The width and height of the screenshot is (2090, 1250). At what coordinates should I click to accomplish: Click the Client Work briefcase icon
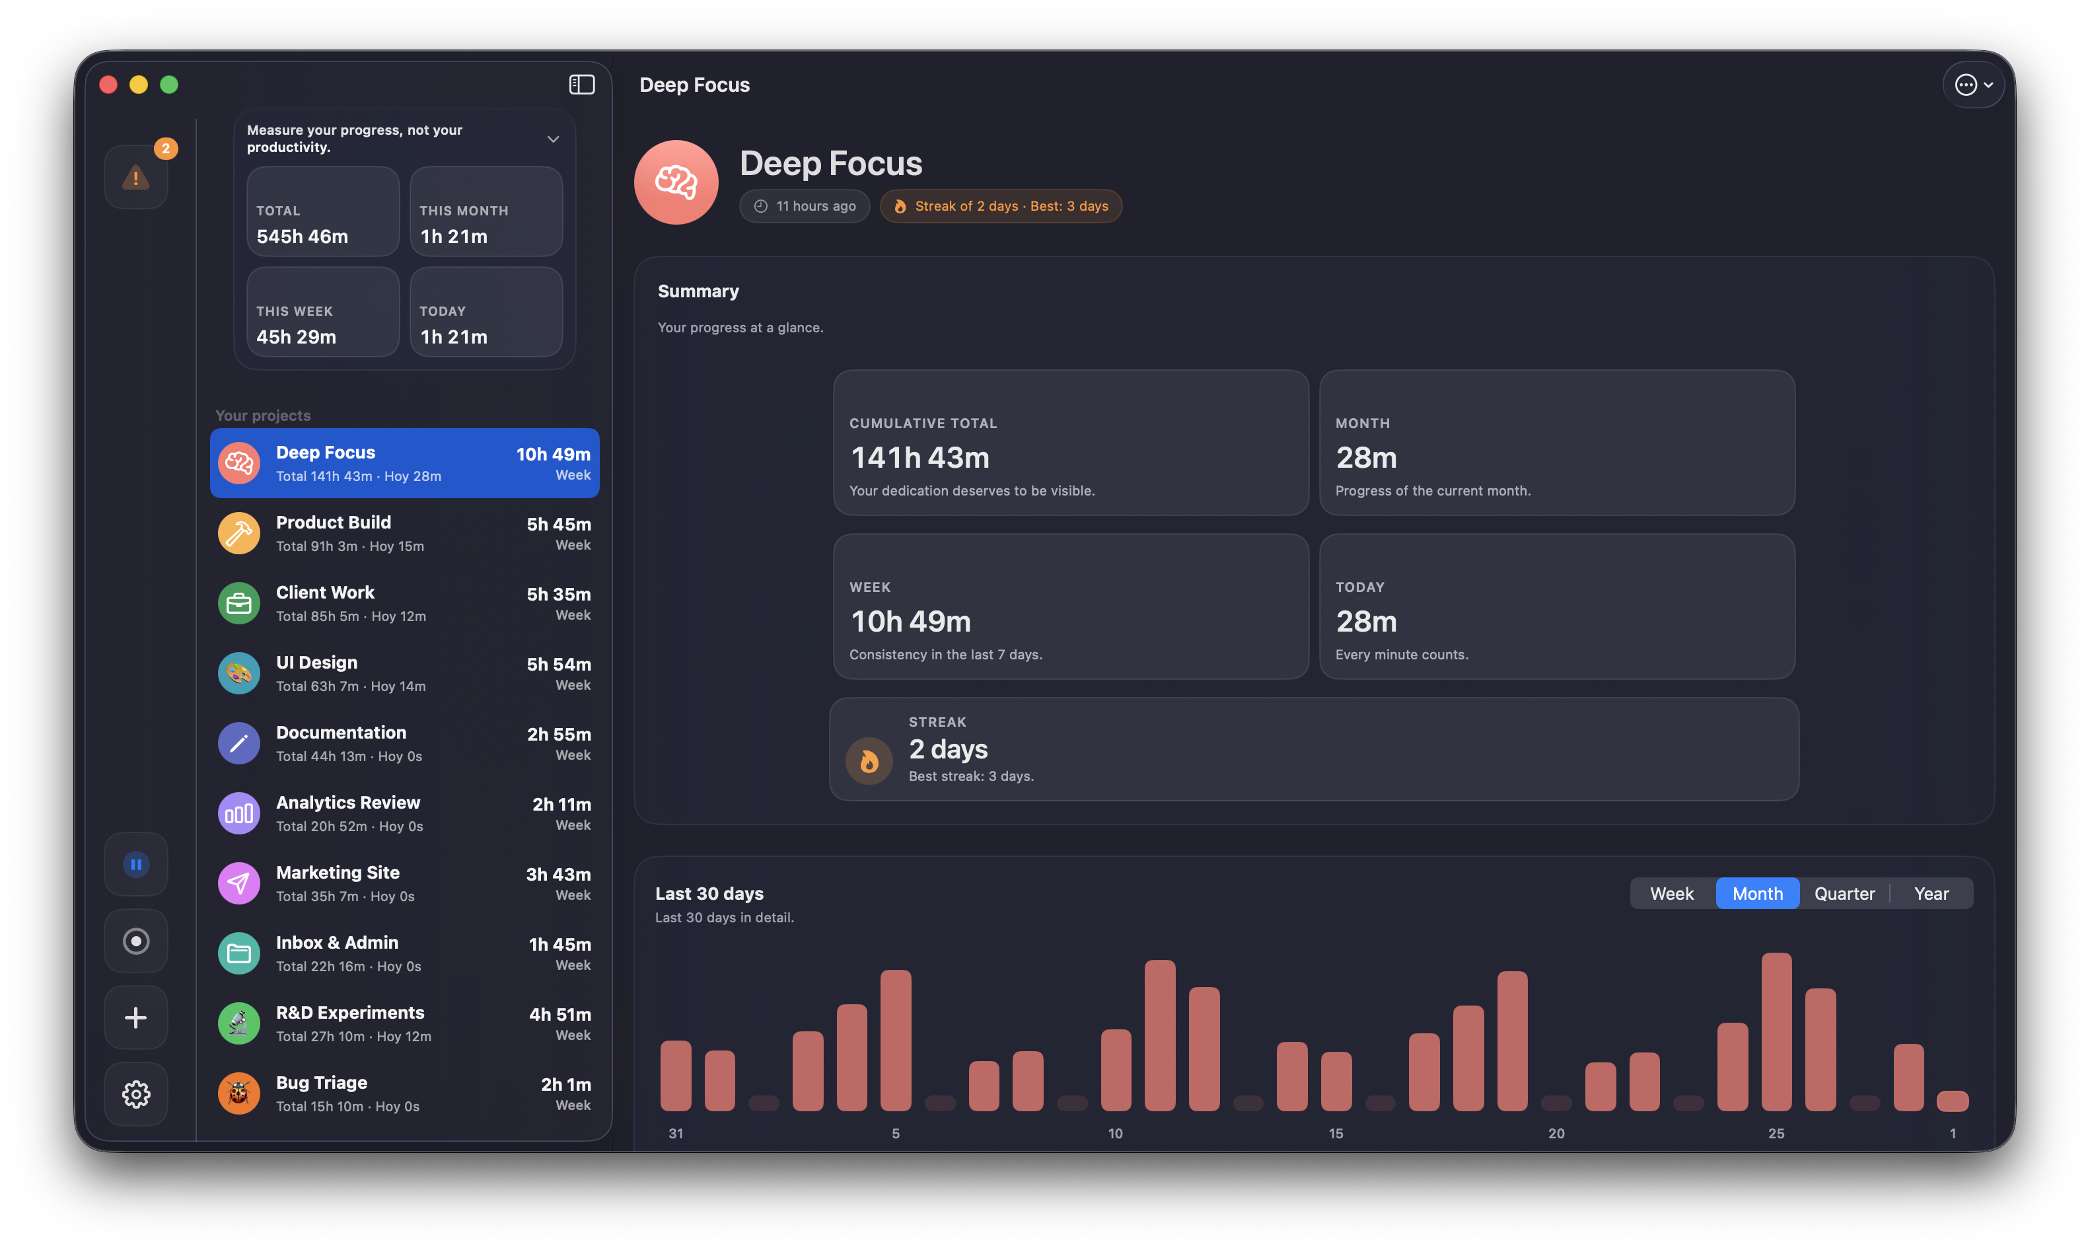[238, 603]
